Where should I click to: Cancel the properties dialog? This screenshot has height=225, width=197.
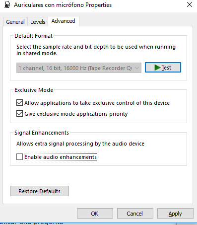pyautogui.click(x=135, y=214)
